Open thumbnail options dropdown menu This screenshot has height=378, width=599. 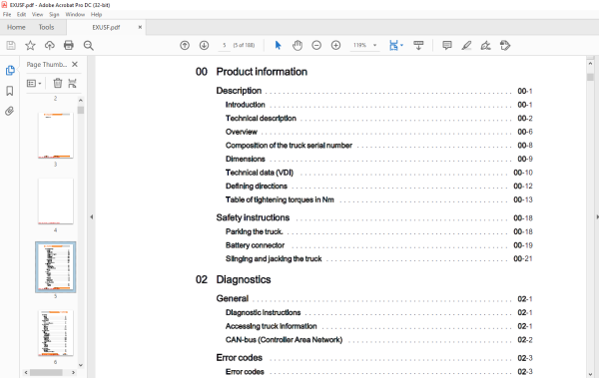click(34, 83)
